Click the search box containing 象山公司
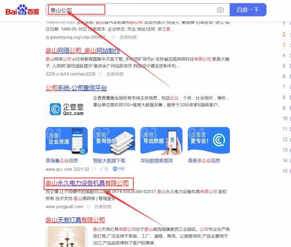Image resolution: width=291 pixels, height=247 pixels. coord(131,10)
